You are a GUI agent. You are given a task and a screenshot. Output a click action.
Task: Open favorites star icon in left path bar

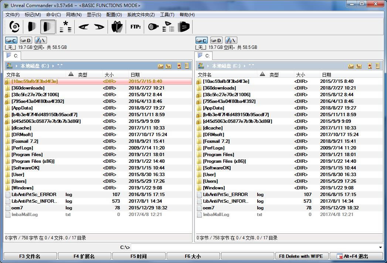(x=179, y=66)
